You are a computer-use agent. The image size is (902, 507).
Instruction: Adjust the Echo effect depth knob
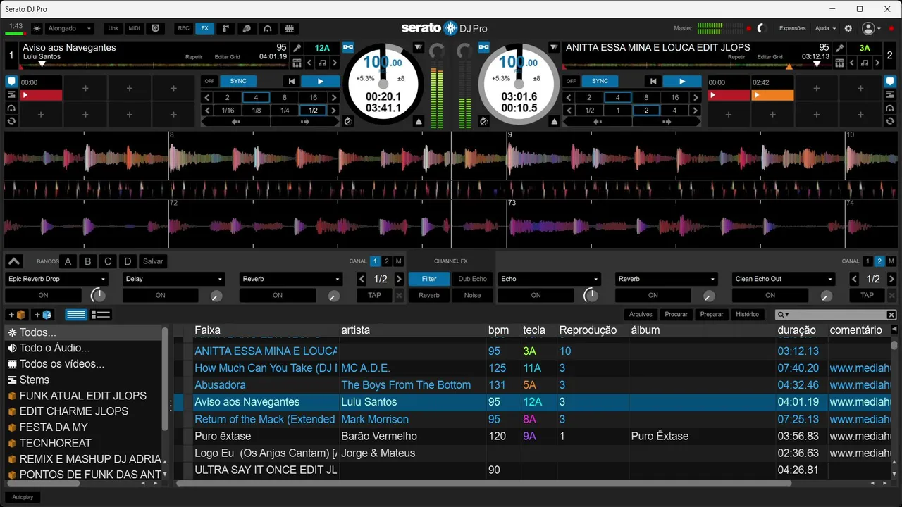(591, 296)
